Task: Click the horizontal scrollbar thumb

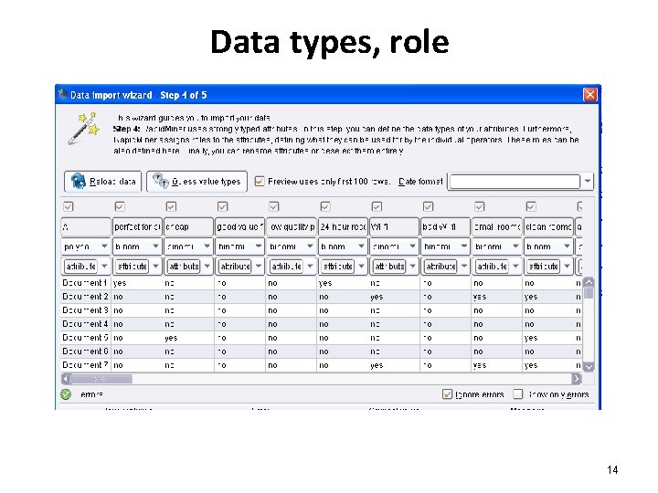Action: [102, 379]
